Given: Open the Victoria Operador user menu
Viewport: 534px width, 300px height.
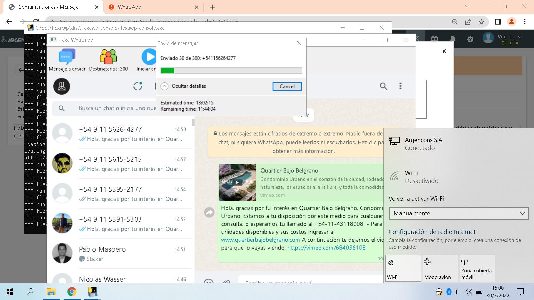Looking at the screenshot, I should click(502, 39).
